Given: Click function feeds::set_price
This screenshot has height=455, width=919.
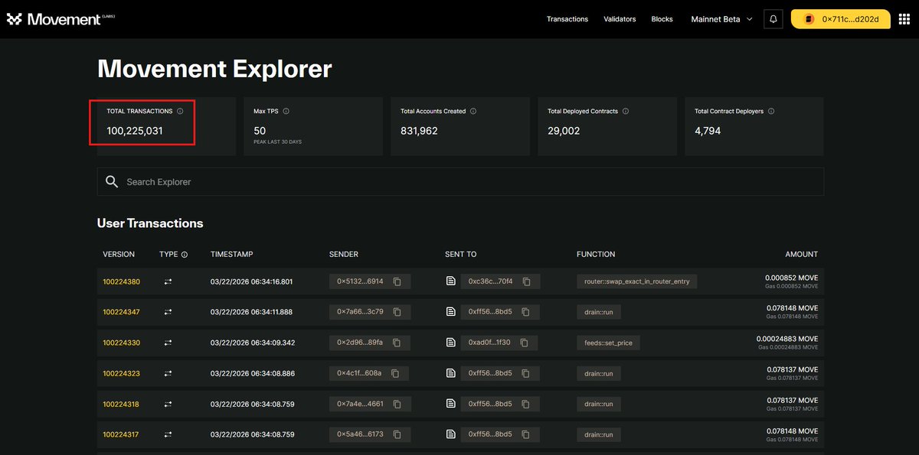Looking at the screenshot, I should 609,343.
